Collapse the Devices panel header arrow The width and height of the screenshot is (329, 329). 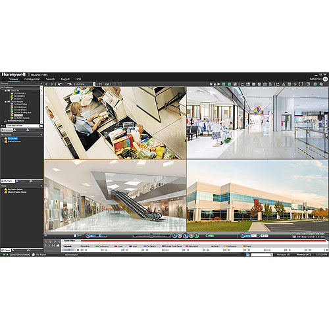click(41, 84)
